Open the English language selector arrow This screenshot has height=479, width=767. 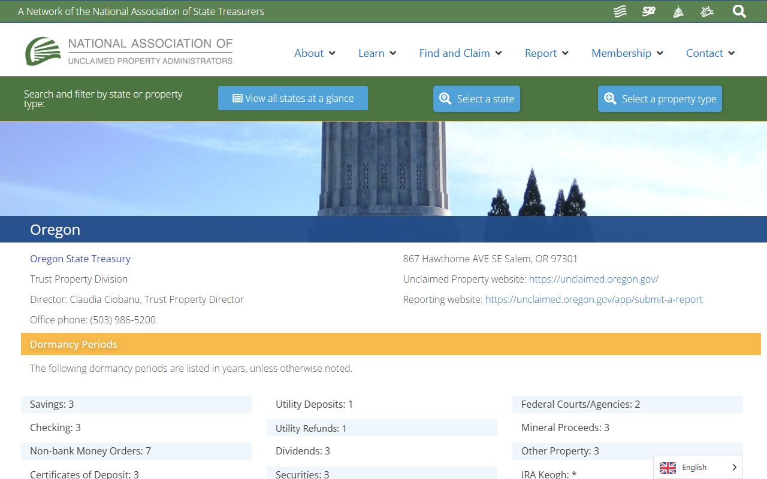pos(735,468)
